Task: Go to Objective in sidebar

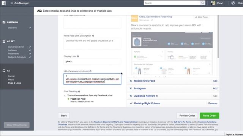Action: point(13,28)
